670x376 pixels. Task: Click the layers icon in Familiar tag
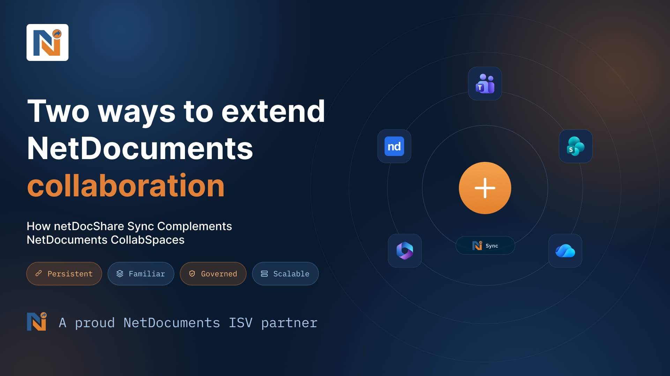[x=120, y=274]
